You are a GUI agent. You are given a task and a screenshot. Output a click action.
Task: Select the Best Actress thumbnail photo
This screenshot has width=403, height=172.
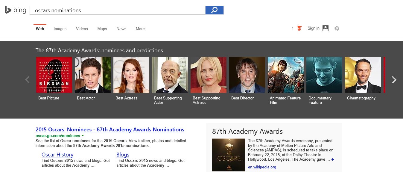131,75
